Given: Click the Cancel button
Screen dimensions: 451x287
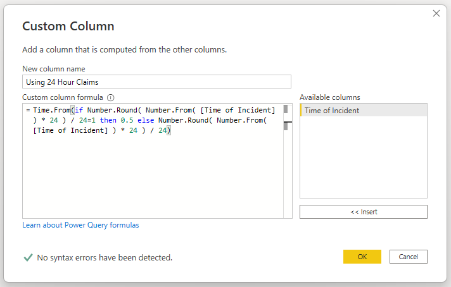Looking at the screenshot, I should 409,257.
